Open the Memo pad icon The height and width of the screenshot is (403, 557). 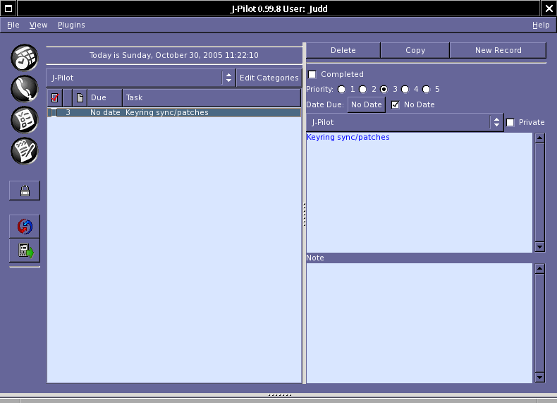point(25,150)
